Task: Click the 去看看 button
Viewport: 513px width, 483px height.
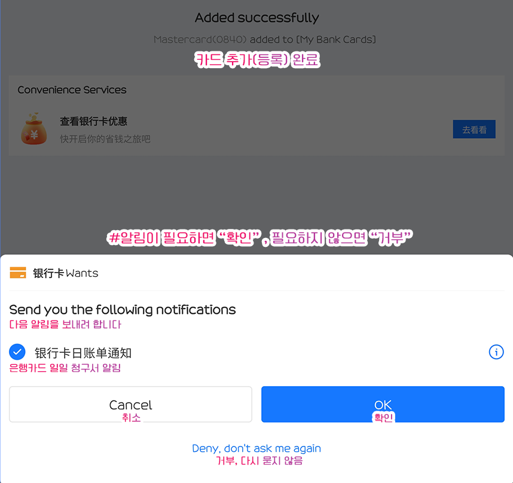Action: point(474,130)
